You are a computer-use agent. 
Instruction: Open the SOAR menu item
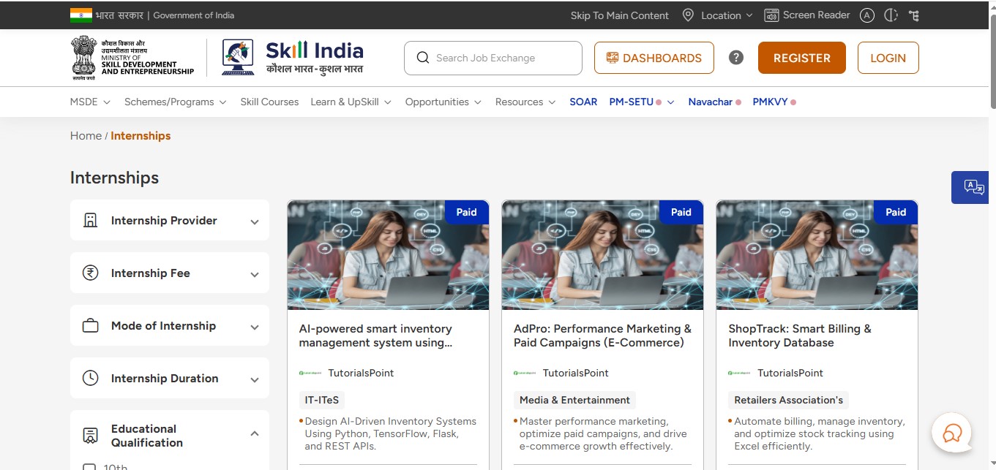click(583, 102)
